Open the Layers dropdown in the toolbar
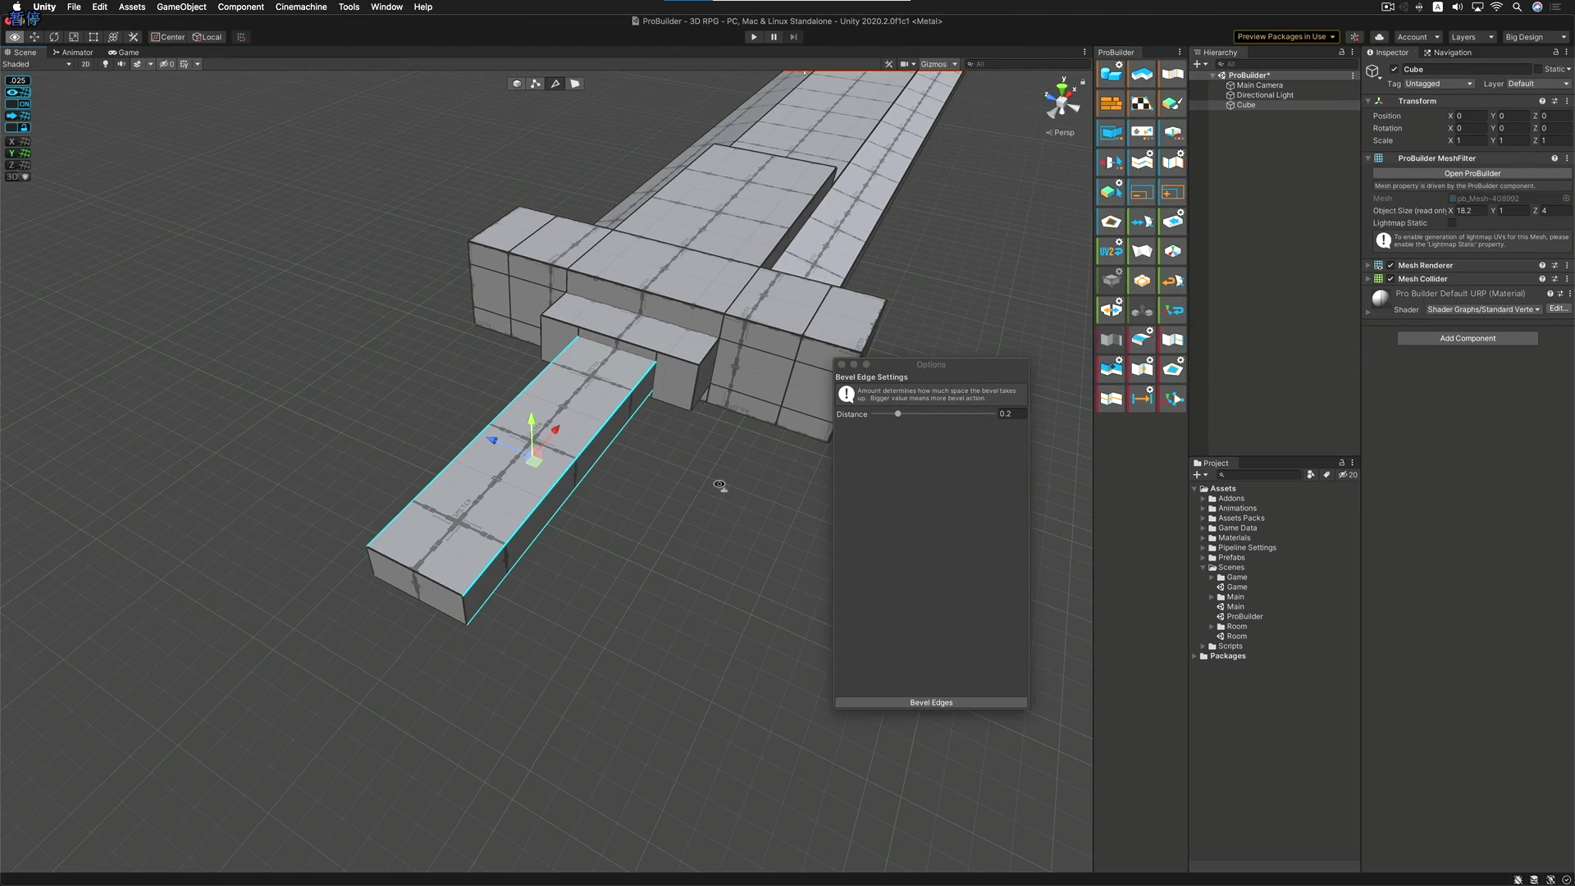The width and height of the screenshot is (1575, 886). [1472, 37]
